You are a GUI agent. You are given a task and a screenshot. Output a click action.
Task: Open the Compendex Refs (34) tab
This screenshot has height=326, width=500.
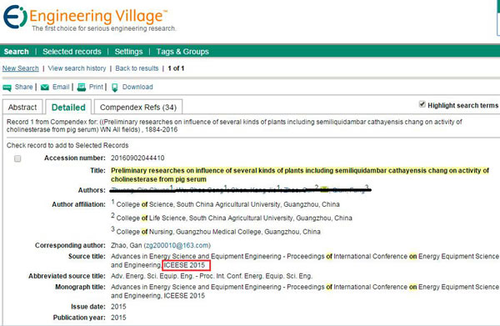click(138, 108)
